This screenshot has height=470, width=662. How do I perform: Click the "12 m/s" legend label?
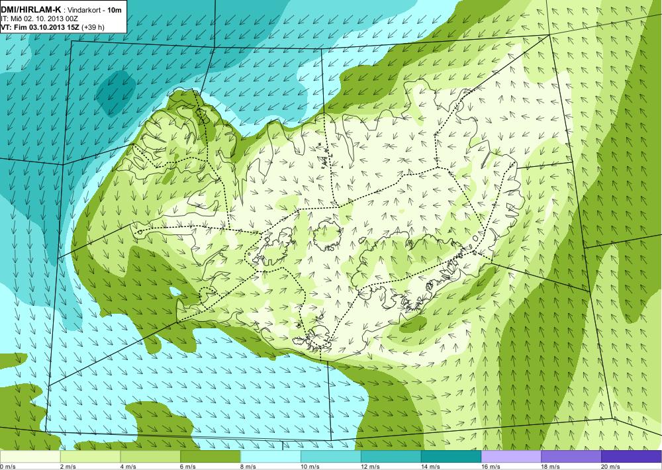(x=370, y=467)
